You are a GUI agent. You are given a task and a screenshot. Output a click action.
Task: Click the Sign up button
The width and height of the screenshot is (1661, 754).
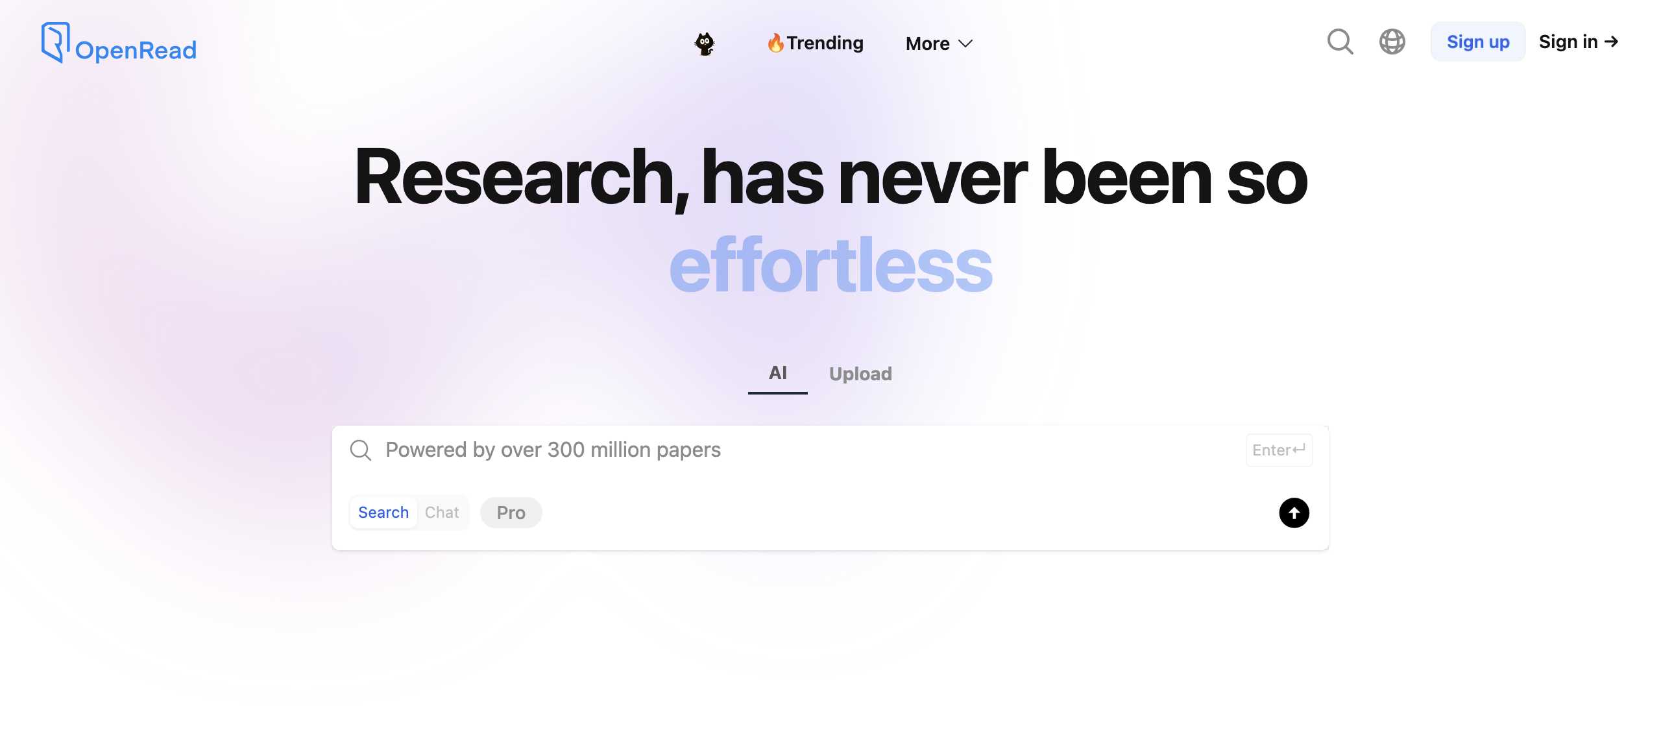point(1477,42)
